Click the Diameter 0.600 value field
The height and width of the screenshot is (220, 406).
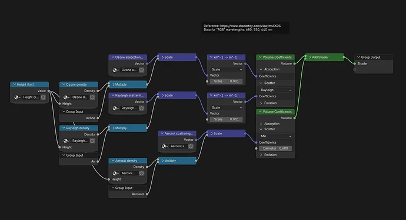(275, 148)
